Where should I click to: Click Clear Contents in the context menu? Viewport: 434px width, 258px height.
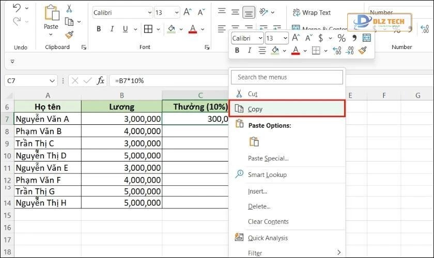click(x=268, y=221)
